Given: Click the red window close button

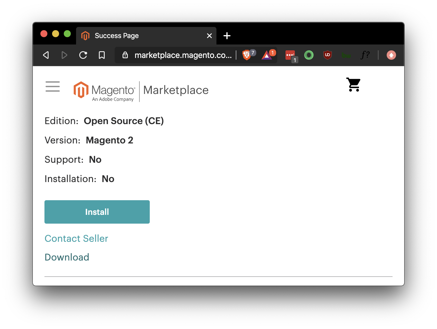Looking at the screenshot, I should (x=44, y=34).
